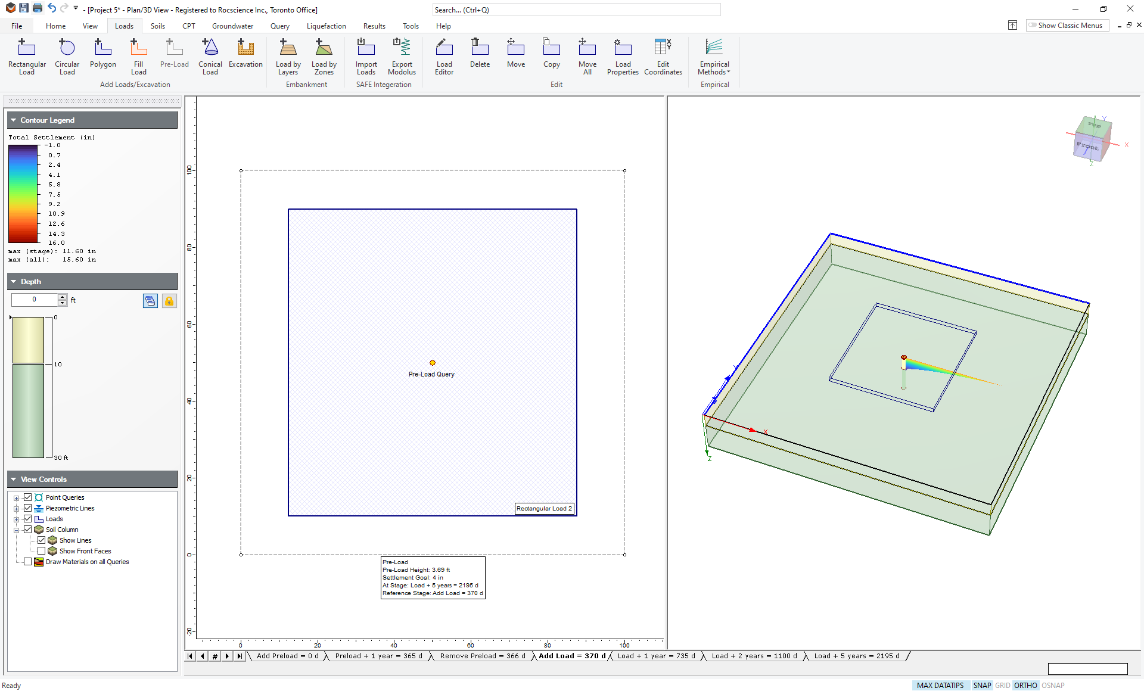Expand the Loads tree node
1144x691 pixels.
[x=17, y=519]
